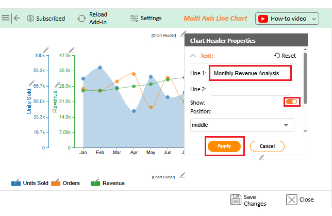The image size is (332, 216).
Task: Click the Cancel button
Action: 267,146
